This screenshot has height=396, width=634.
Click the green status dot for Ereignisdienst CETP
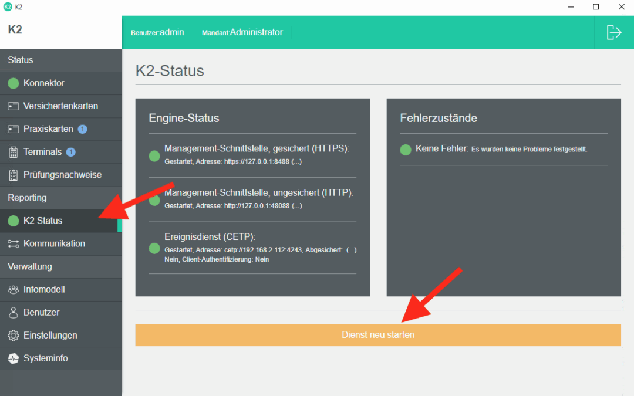tap(154, 248)
